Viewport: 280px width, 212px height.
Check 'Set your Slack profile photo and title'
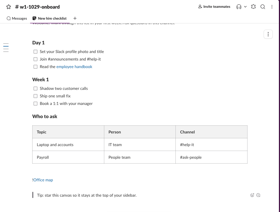point(35,52)
